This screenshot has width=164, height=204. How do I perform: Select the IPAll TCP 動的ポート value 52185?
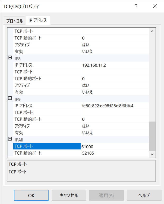point(114,153)
